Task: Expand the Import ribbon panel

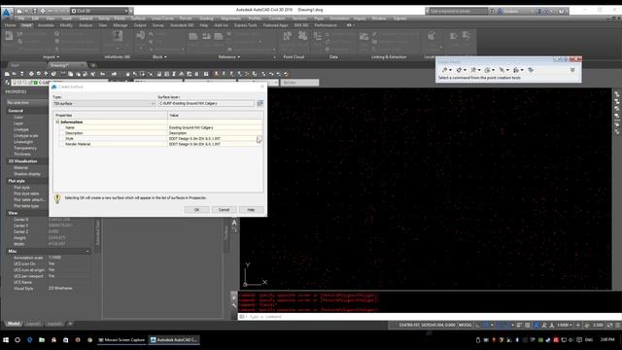Action: pyautogui.click(x=51, y=57)
